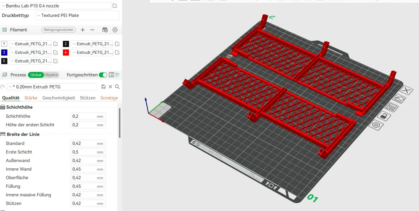Viewport: 419px width, 211px height.
Task: Open filament 3 Extrudr_PETG dropdown
Action: (30, 52)
